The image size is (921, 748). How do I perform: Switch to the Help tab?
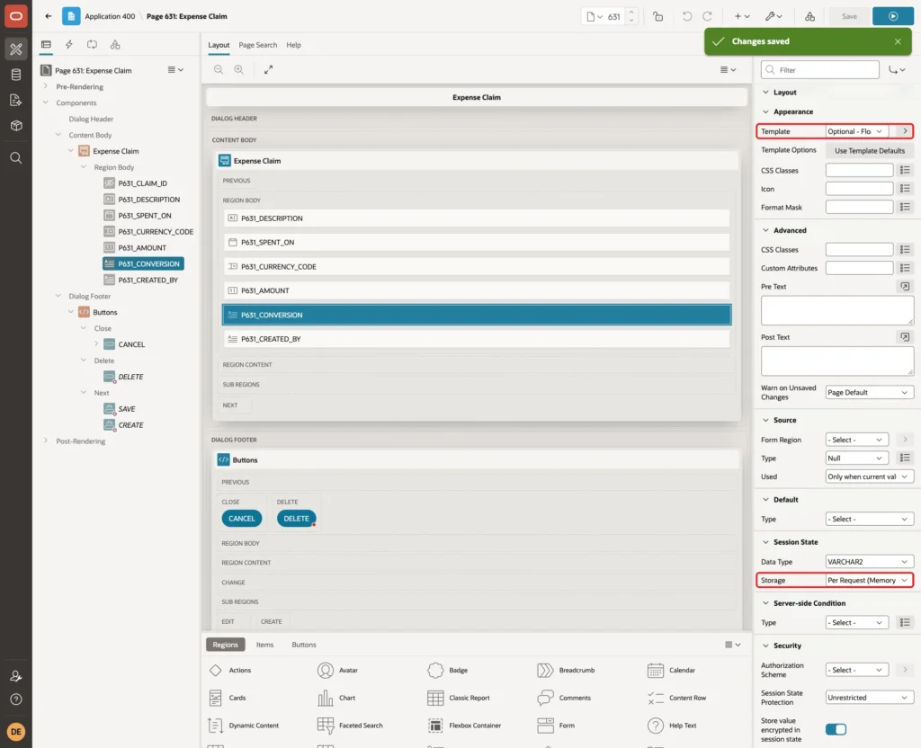click(293, 45)
